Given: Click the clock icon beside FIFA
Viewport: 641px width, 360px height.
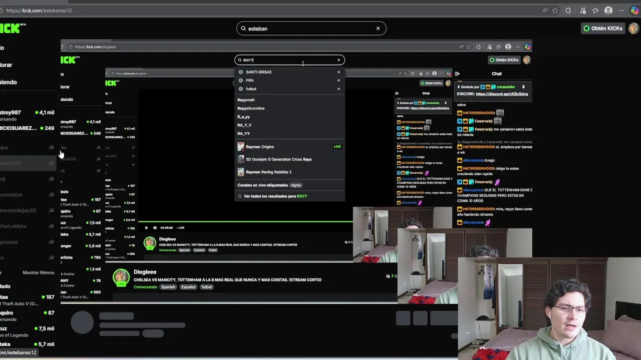Looking at the screenshot, I should (x=241, y=80).
